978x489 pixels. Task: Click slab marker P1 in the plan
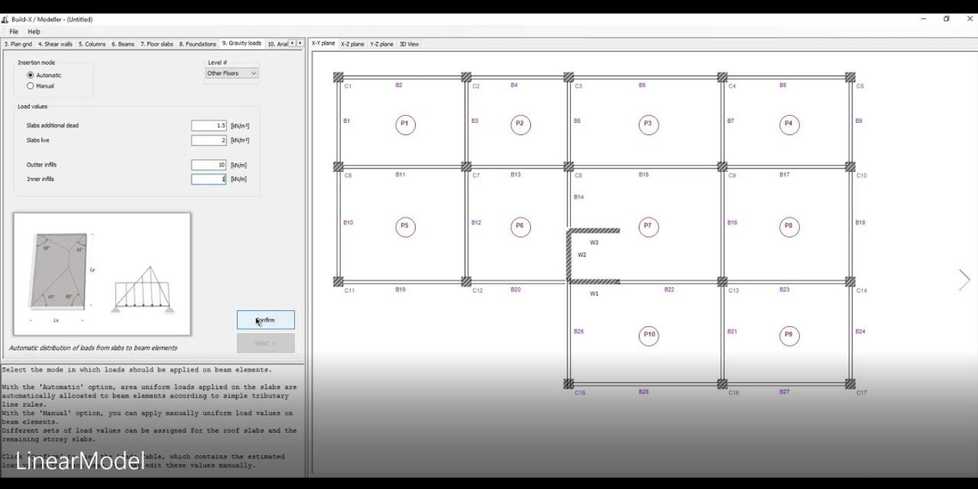tap(404, 125)
